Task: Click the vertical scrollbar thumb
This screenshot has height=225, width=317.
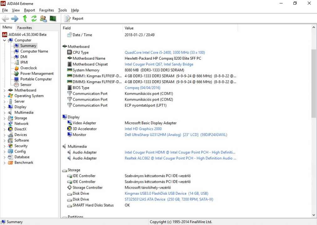Action: pos(314,83)
